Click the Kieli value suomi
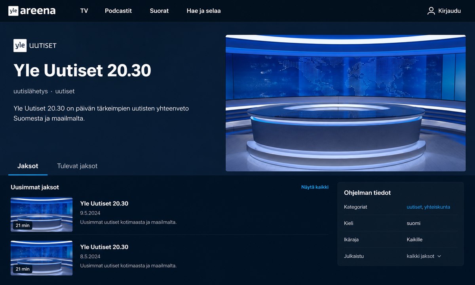The width and height of the screenshot is (475, 285). [x=414, y=223]
